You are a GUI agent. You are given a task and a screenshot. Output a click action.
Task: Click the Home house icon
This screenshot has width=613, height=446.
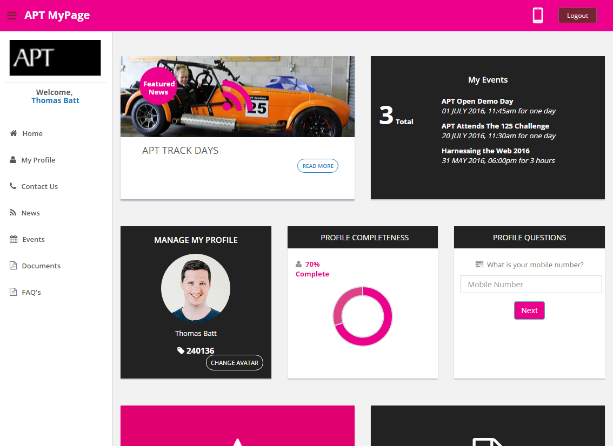pyautogui.click(x=14, y=133)
